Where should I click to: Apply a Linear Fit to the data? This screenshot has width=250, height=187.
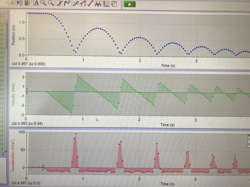pos(90,3)
